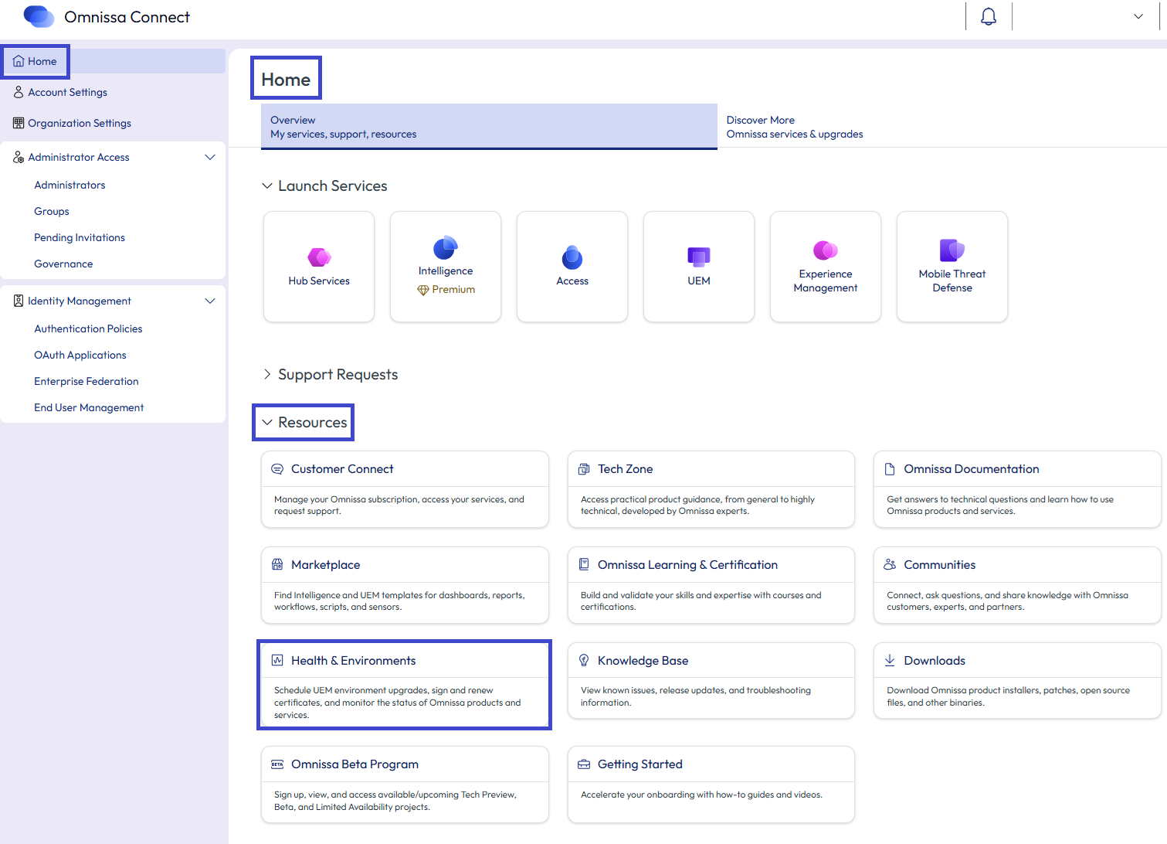Click the Premium diamond icon
This screenshot has height=844, width=1167.
pos(422,290)
